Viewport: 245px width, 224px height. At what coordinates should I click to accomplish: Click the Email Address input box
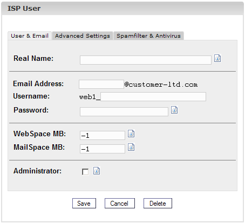[x=101, y=84]
